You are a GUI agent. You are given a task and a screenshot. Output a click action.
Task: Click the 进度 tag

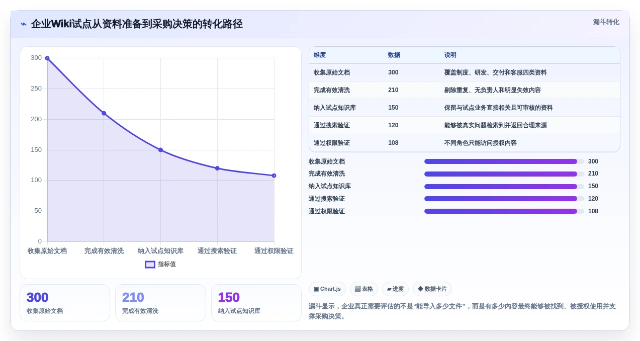[x=395, y=289]
